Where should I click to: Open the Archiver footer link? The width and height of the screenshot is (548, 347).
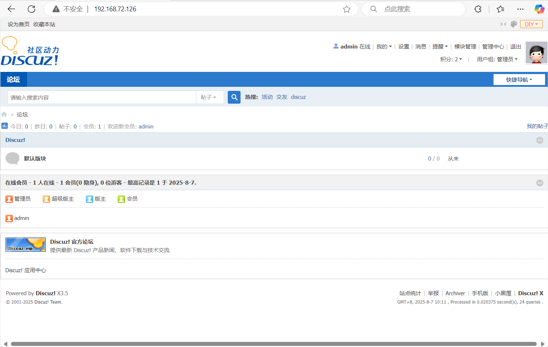click(455, 293)
